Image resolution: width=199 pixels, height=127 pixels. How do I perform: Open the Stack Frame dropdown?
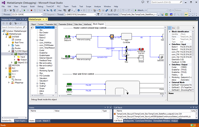point(156,15)
